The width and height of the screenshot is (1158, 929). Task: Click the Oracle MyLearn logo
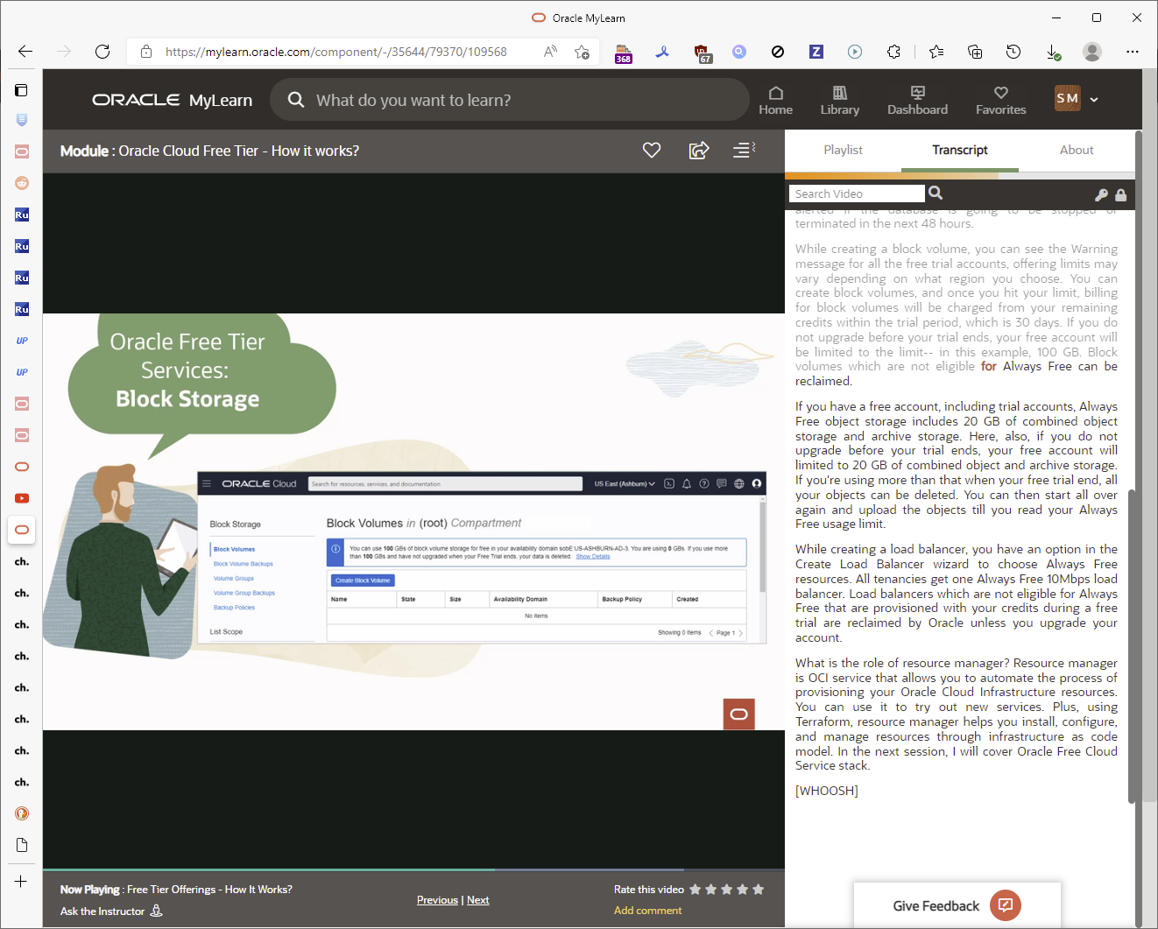click(x=173, y=100)
